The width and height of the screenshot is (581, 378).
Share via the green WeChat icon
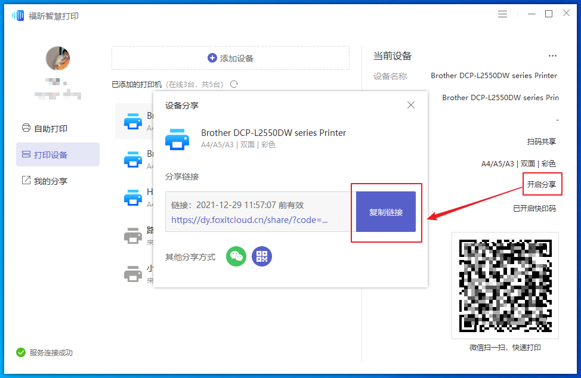click(x=236, y=256)
